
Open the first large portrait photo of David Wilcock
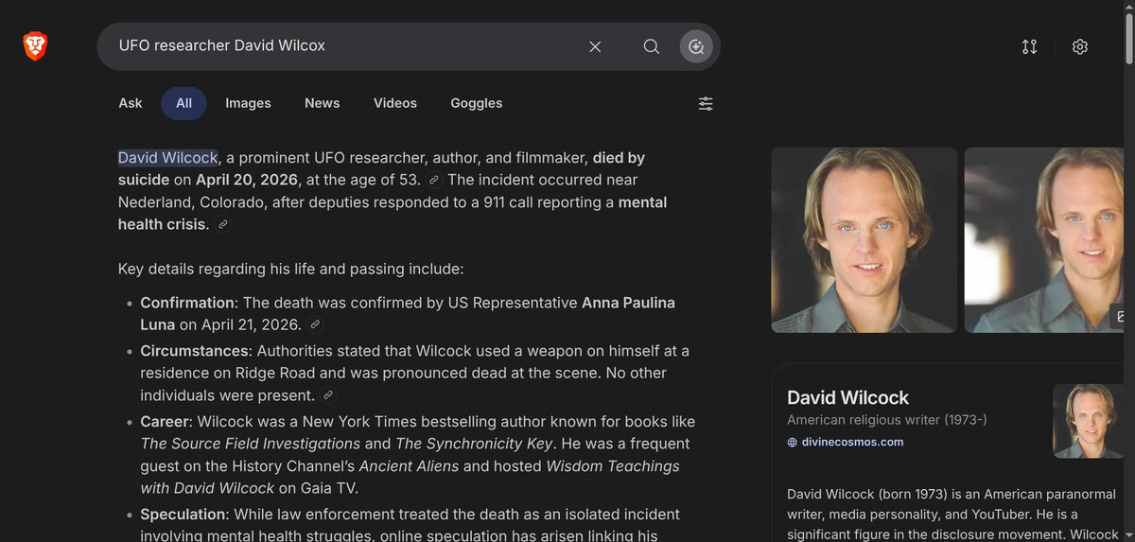[864, 240]
